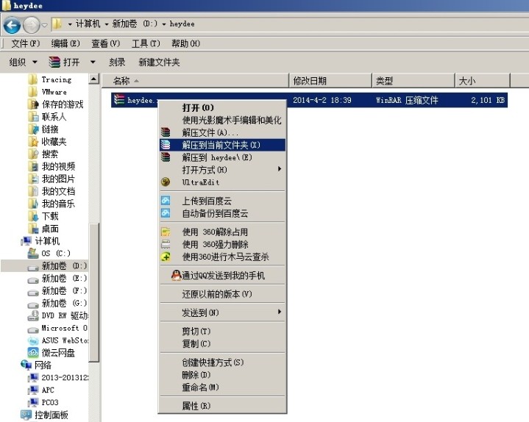Screen dimensions: 529x422
Task: Select 网络 node in navigation tree
Action: pyautogui.click(x=43, y=365)
